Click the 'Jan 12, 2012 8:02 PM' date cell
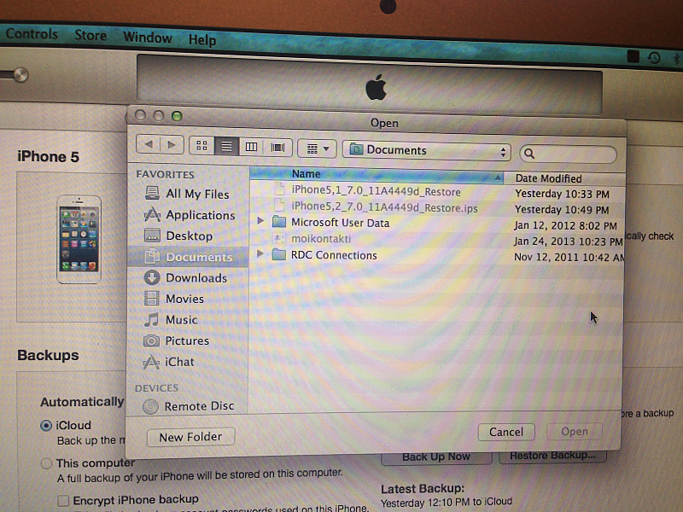 (x=565, y=226)
